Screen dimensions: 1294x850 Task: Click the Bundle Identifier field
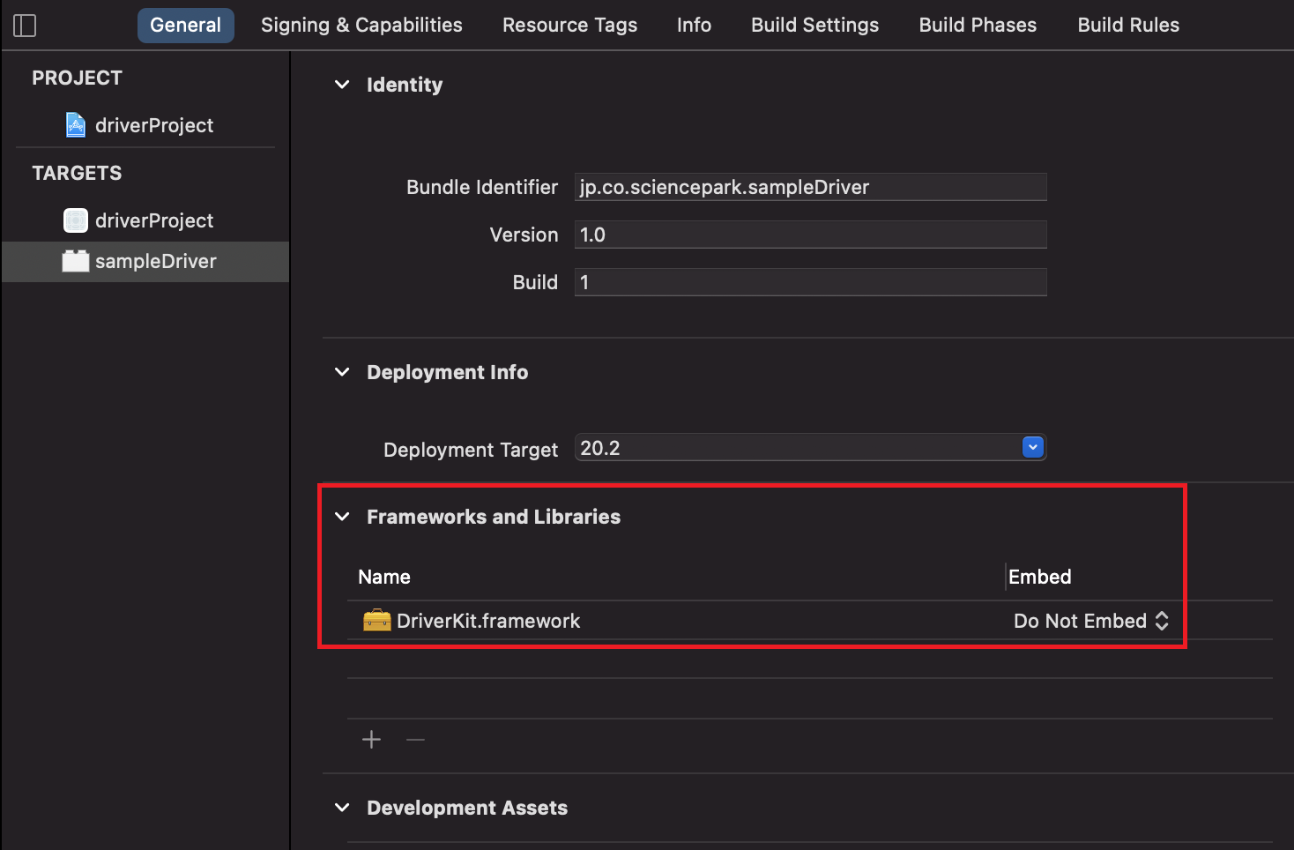(810, 187)
